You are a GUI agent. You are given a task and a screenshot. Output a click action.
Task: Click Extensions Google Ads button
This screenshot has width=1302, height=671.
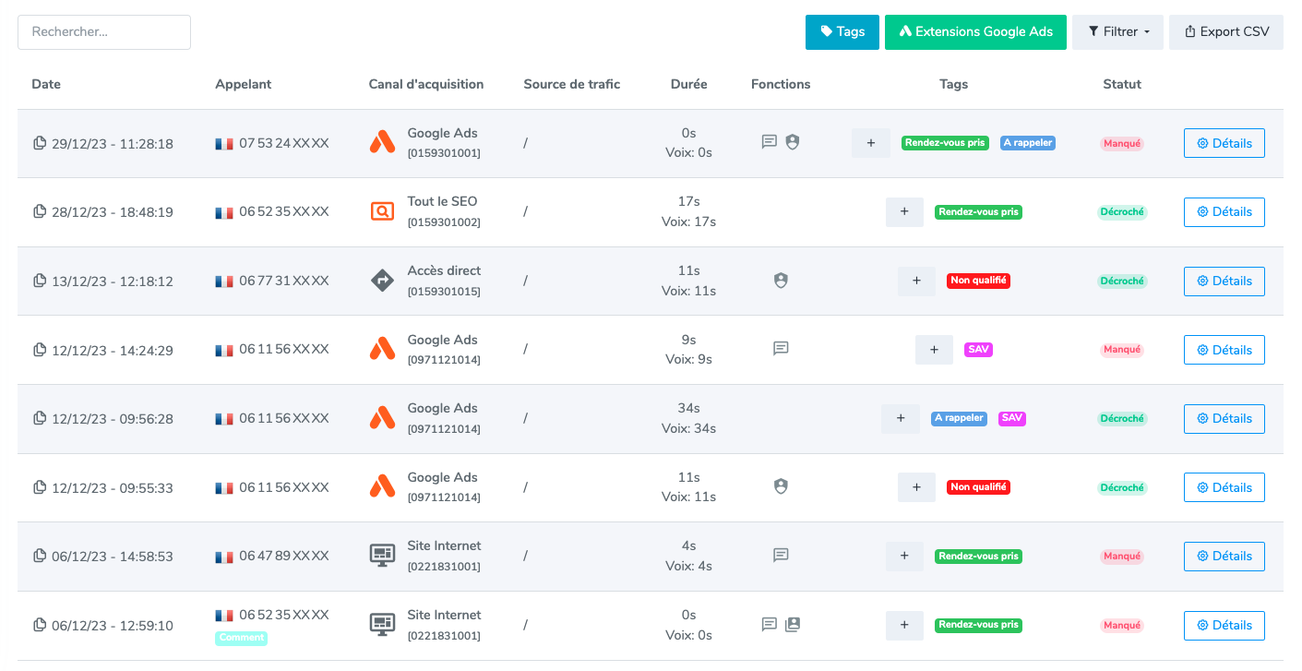click(x=975, y=31)
